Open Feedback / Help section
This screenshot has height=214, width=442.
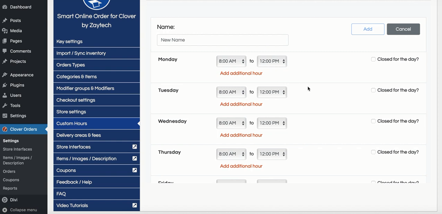97,182
